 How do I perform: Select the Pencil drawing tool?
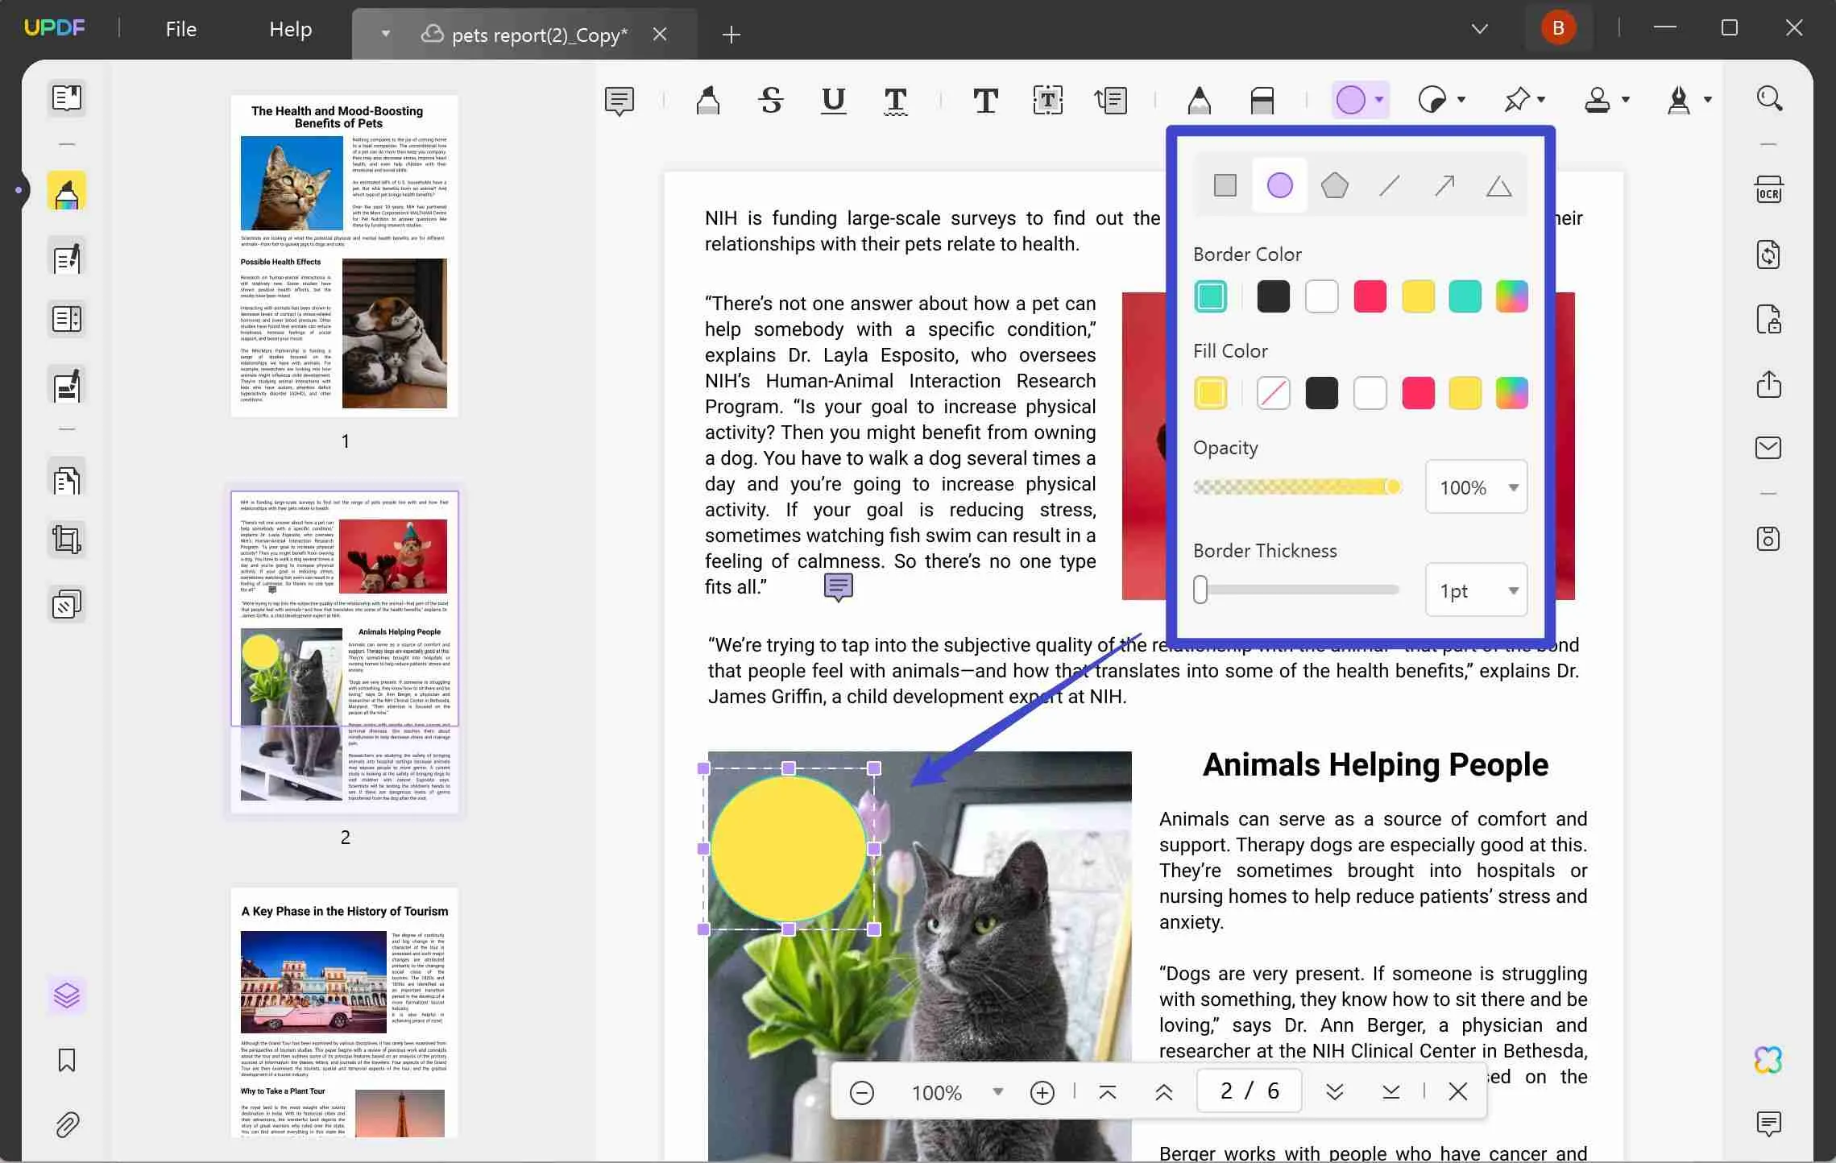click(x=1199, y=101)
